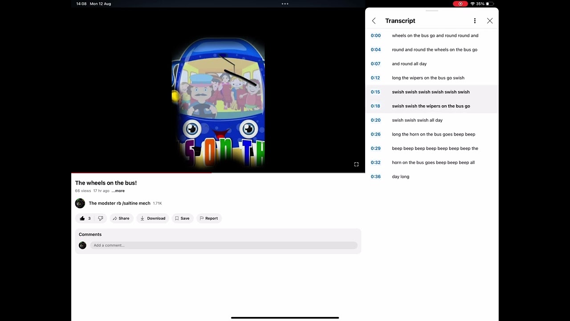
Task: Jump to transcript timestamp 0:20
Action: tap(376, 120)
